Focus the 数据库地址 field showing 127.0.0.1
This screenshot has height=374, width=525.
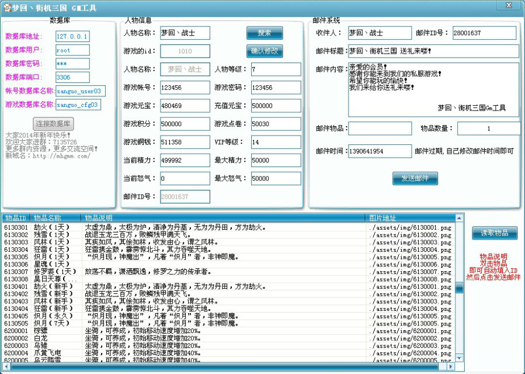pos(72,36)
